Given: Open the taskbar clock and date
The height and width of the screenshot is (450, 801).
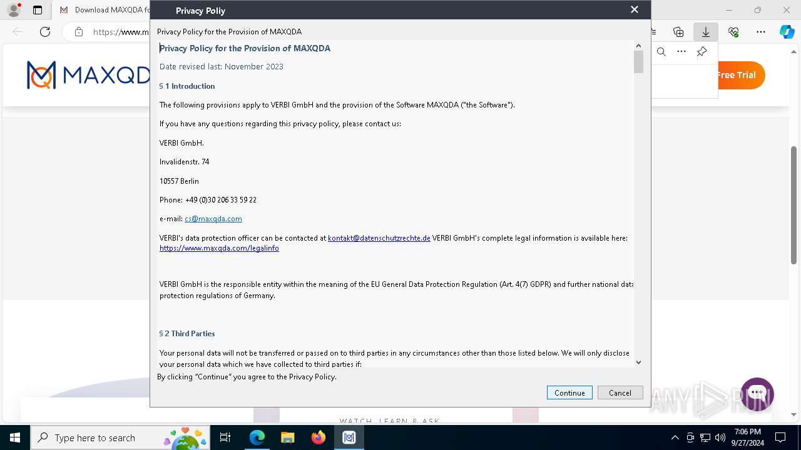Looking at the screenshot, I should (748, 437).
